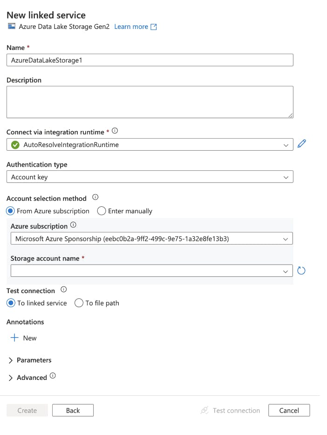Image resolution: width=327 pixels, height=435 pixels.
Task: Click info icon beside Azure subscription label
Action: click(73, 225)
